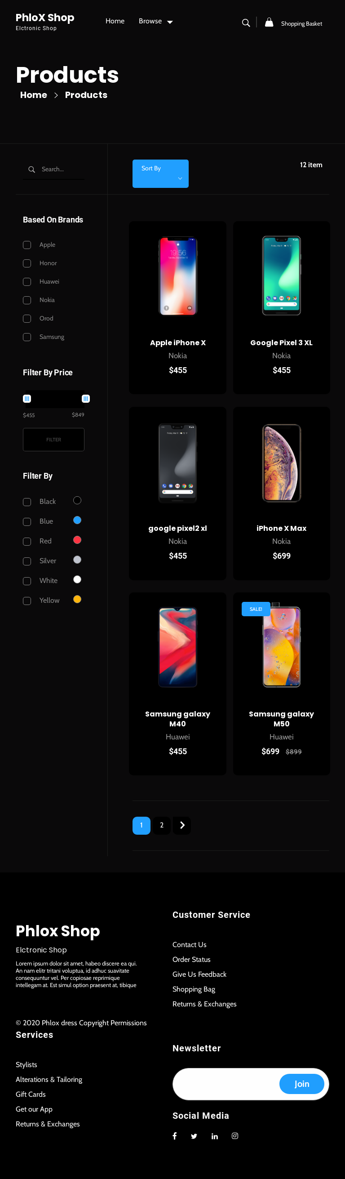Click the search magnifier icon in header
345x1179 pixels.
(246, 23)
